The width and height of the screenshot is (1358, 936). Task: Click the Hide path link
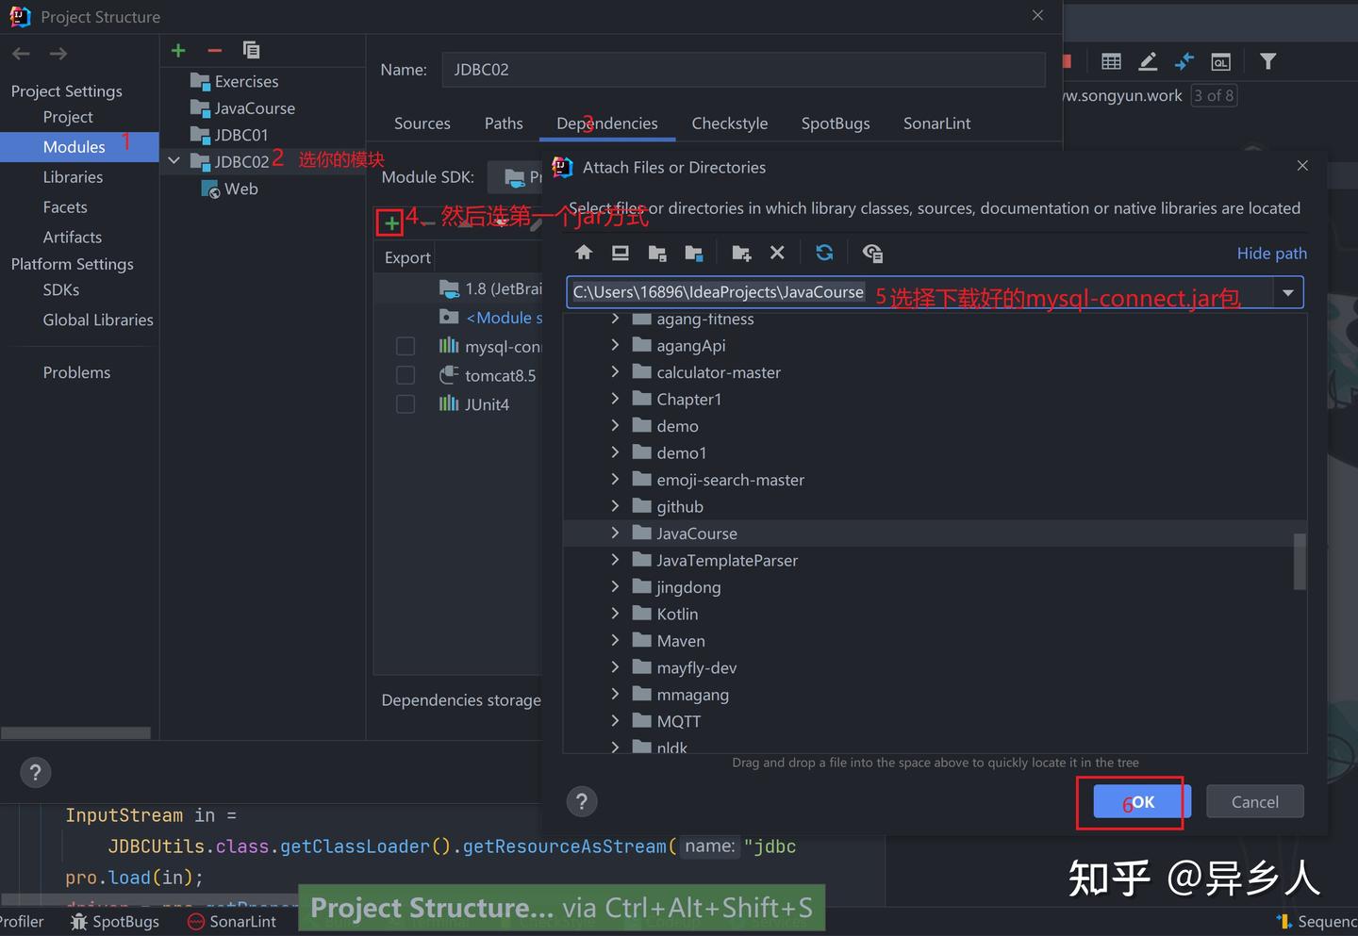(1271, 253)
